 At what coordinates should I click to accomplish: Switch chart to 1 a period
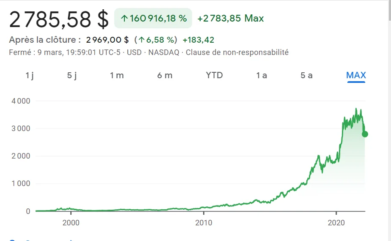coord(262,75)
